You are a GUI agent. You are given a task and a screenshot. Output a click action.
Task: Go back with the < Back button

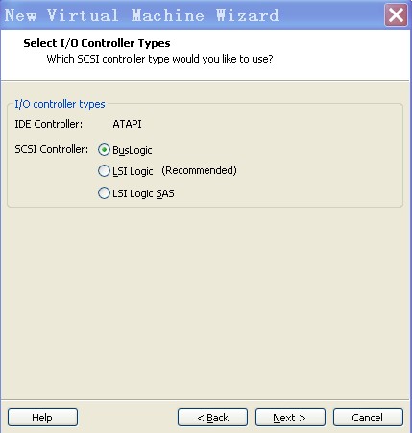(212, 418)
